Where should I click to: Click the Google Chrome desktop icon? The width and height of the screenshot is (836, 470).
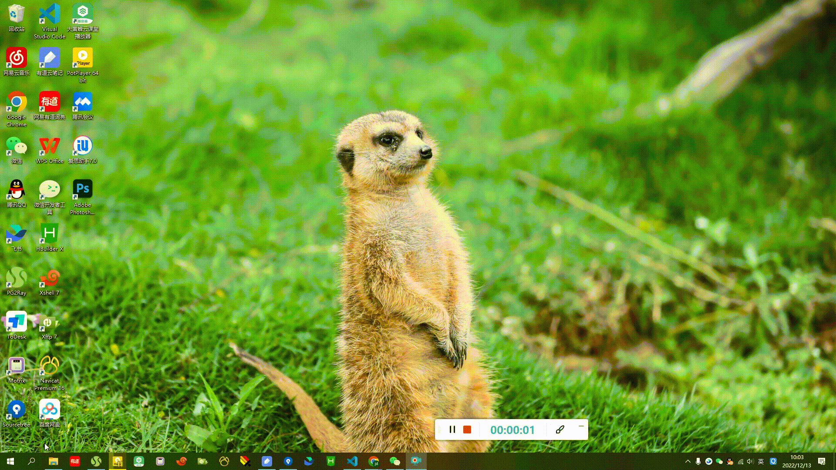17,109
